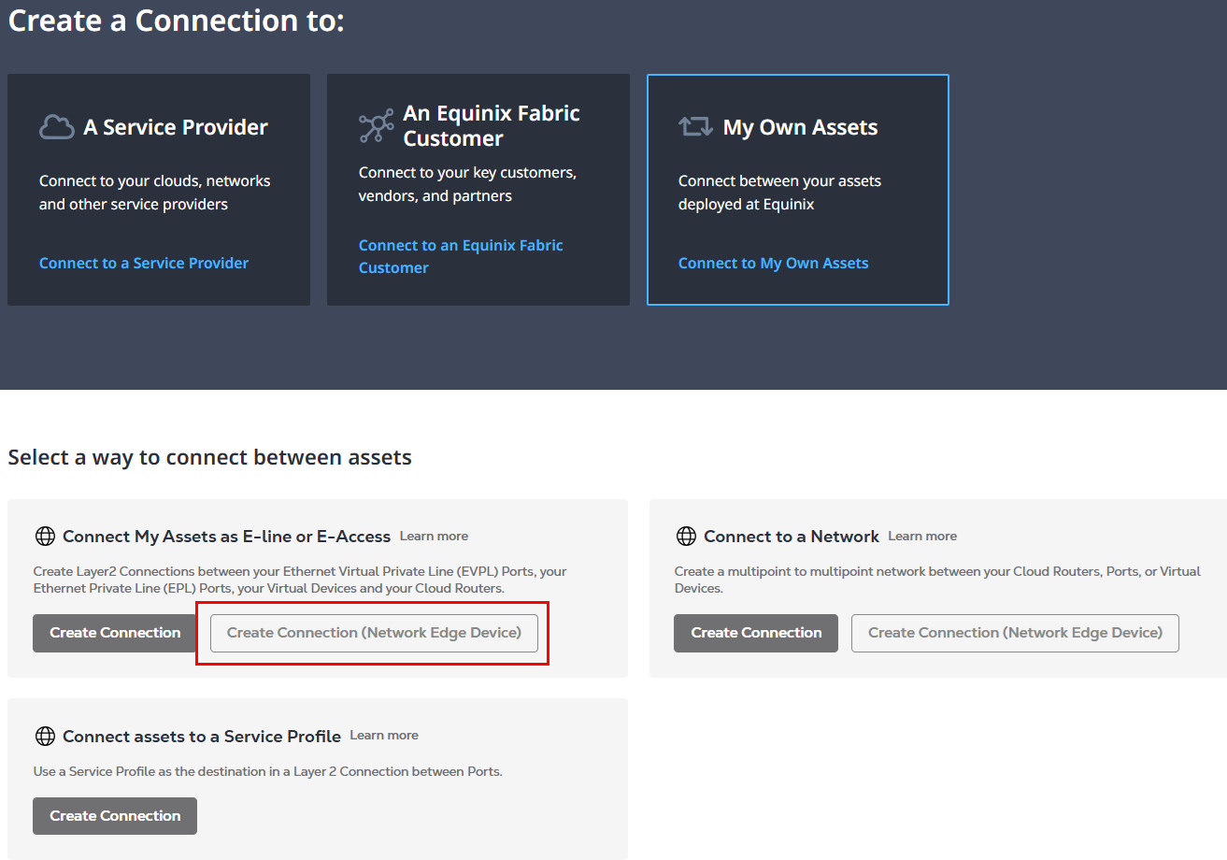Select the My Own Assets card heading
1227x860 pixels.
801,128
